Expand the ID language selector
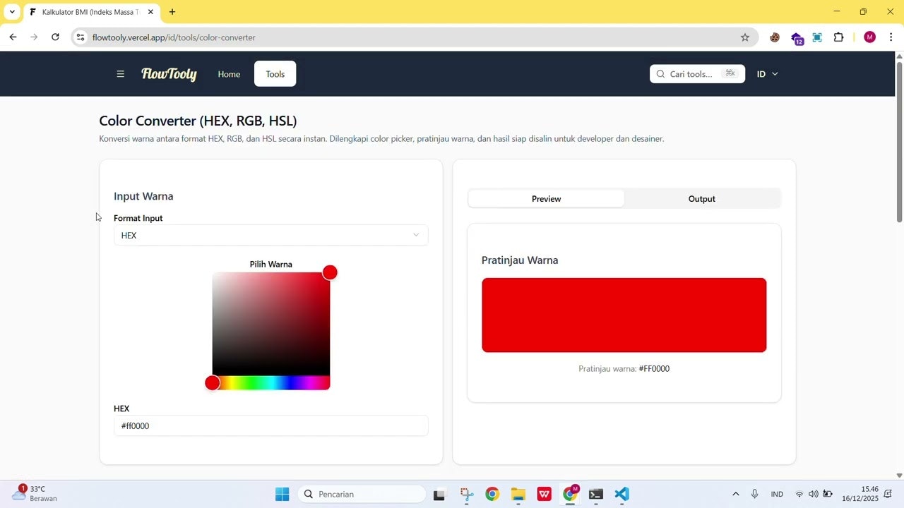 [767, 73]
